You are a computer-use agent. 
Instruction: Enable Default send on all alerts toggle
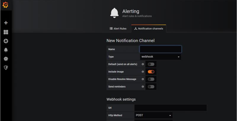point(151,64)
